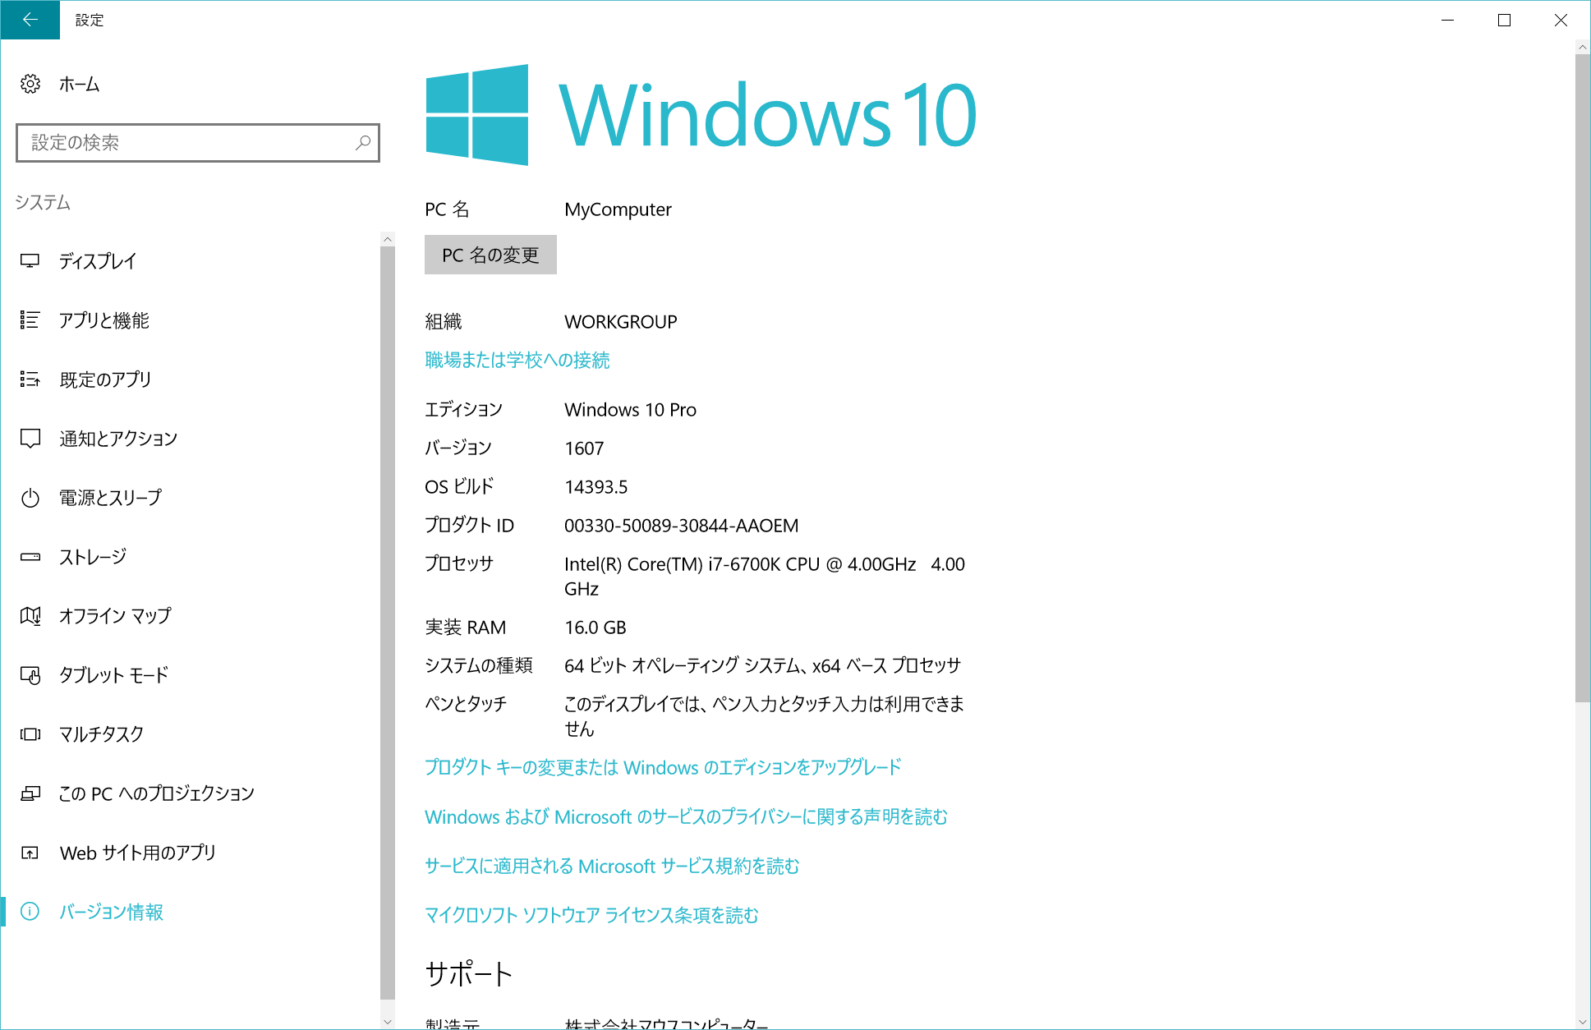Open the privacy statement link
This screenshot has height=1030, width=1591.
(686, 816)
